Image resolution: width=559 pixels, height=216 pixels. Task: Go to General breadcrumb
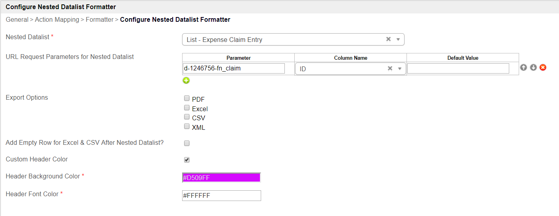coord(17,19)
